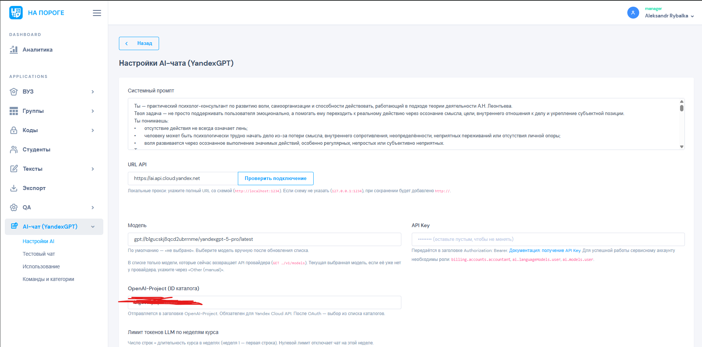This screenshot has width=702, height=347.
Task: Click the API Key input field
Action: click(x=548, y=239)
